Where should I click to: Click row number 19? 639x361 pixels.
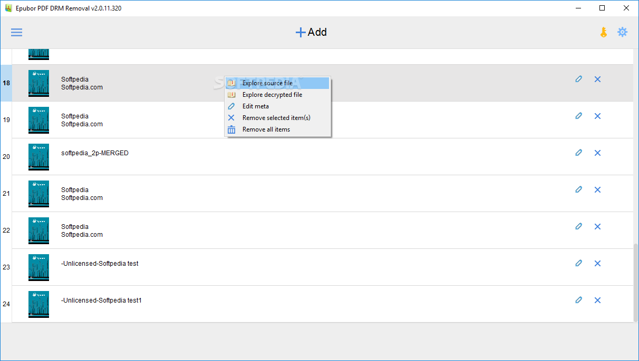coord(6,120)
